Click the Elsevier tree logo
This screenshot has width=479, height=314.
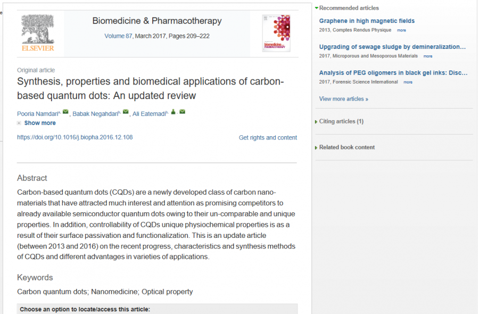click(37, 32)
